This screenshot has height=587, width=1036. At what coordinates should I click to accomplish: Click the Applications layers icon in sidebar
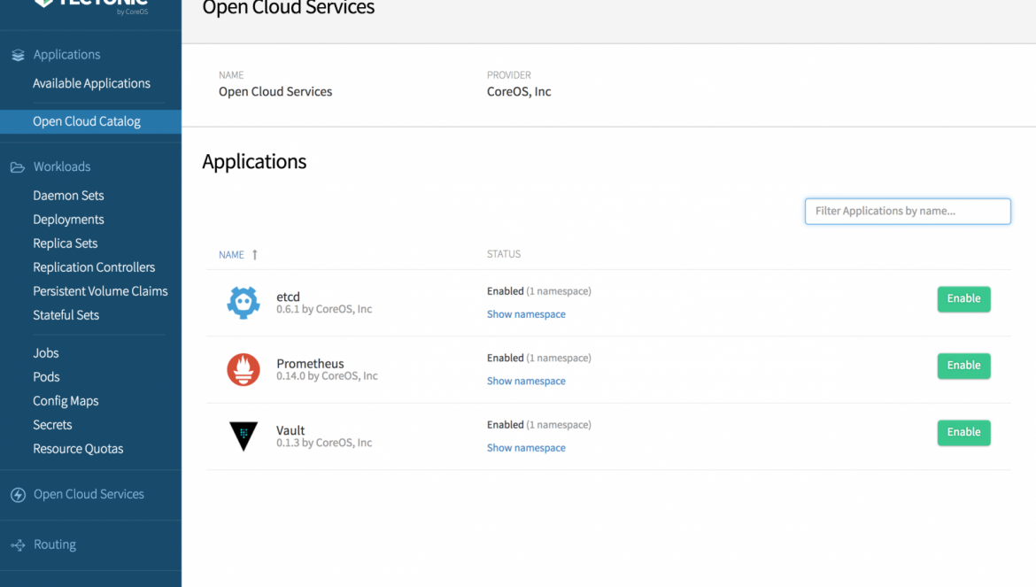[x=18, y=55]
